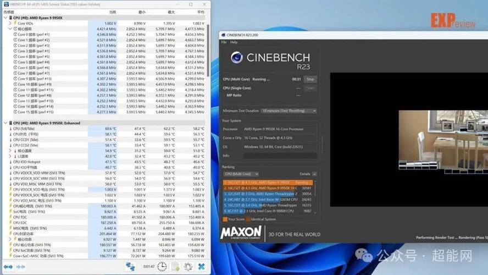Collapse the 核心频率 tree node

click(x=10, y=29)
